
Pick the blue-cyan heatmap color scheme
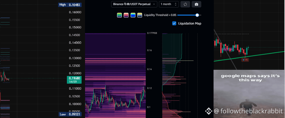pyautogui.click(x=133, y=15)
